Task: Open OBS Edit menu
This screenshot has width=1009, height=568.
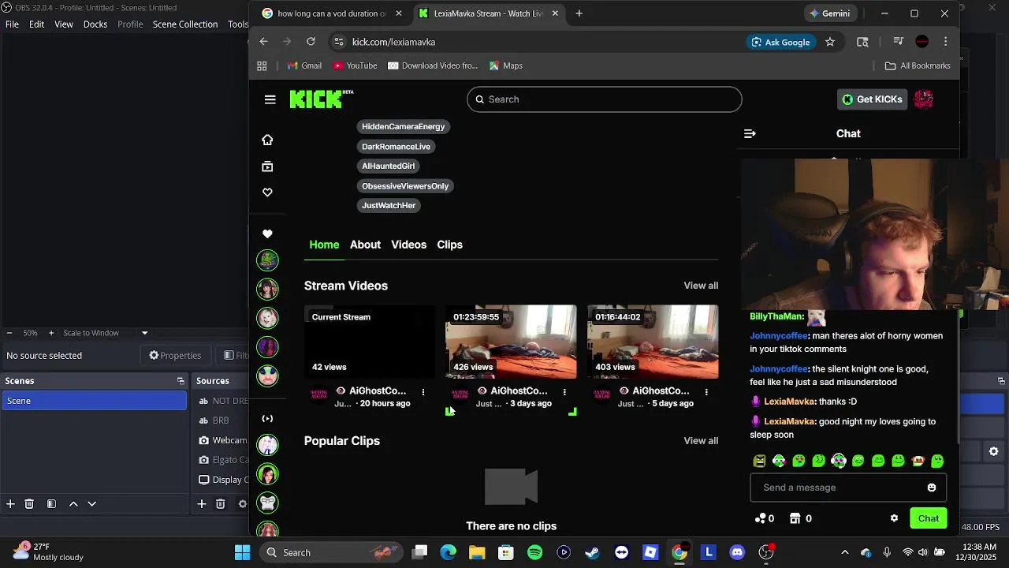Action: [x=37, y=24]
